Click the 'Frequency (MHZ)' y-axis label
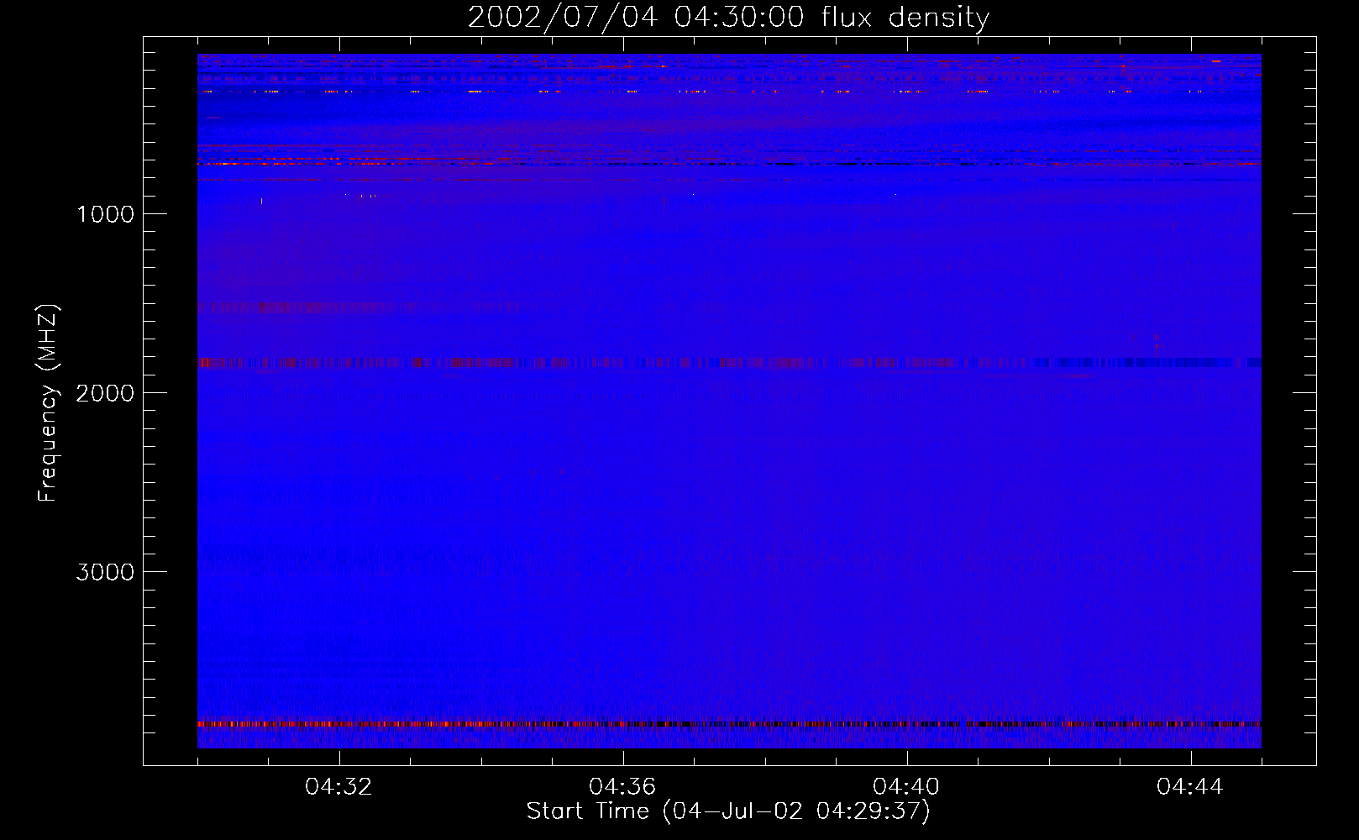Viewport: 1359px width, 840px height. click(x=48, y=403)
